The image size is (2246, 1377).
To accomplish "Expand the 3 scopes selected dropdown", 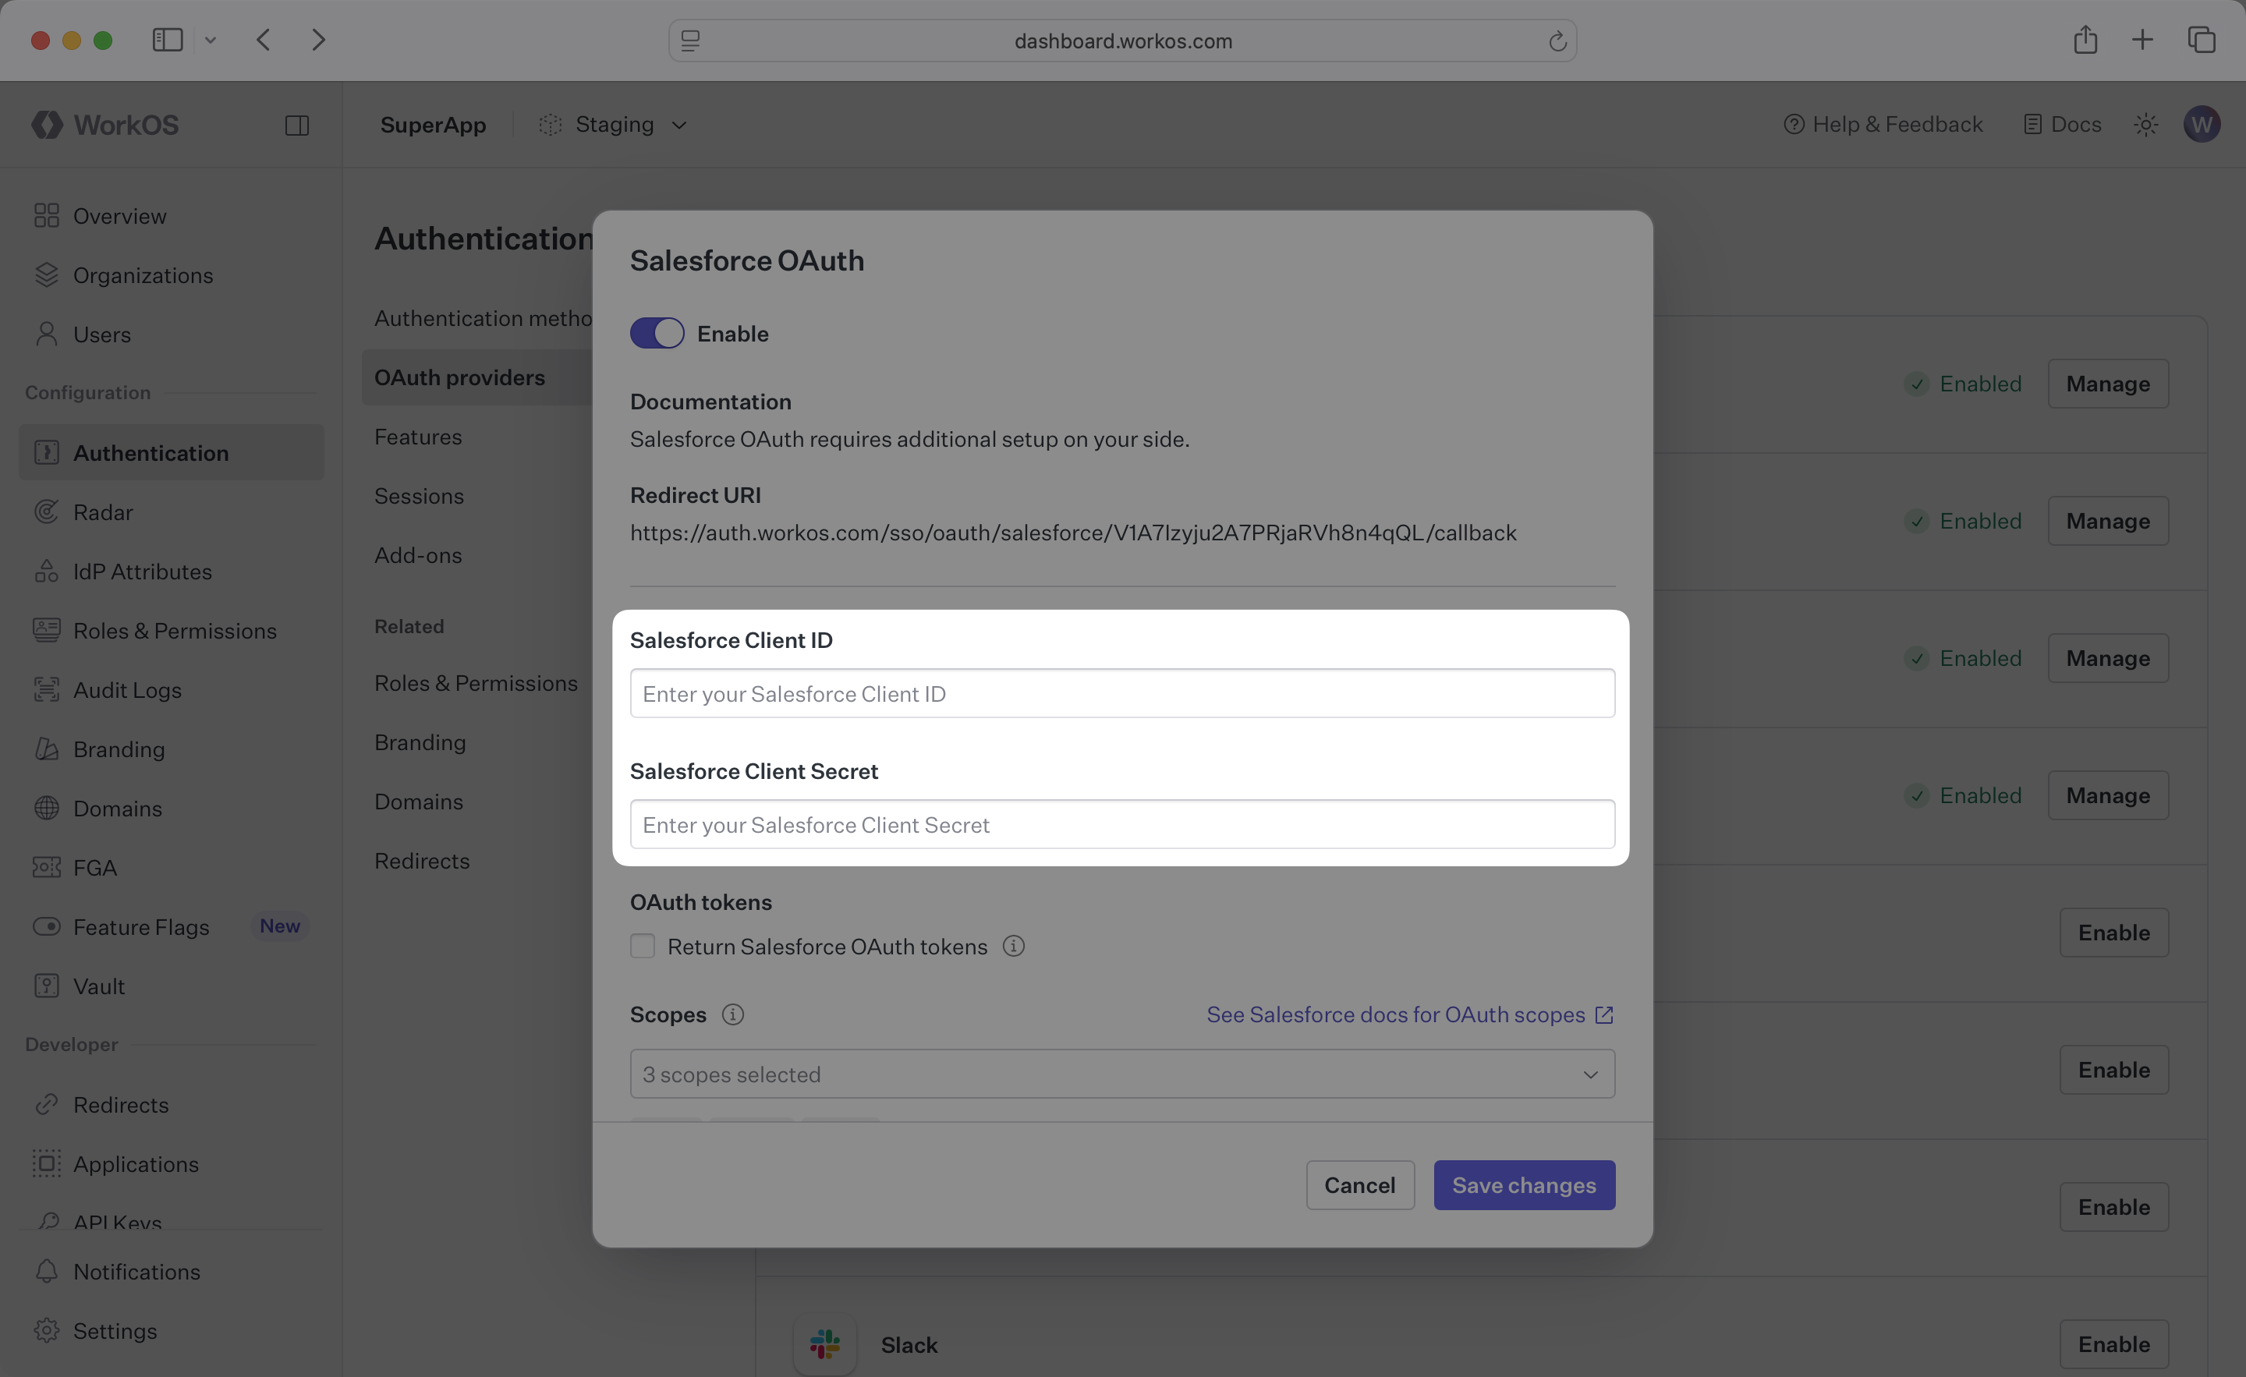I will click(x=1122, y=1074).
